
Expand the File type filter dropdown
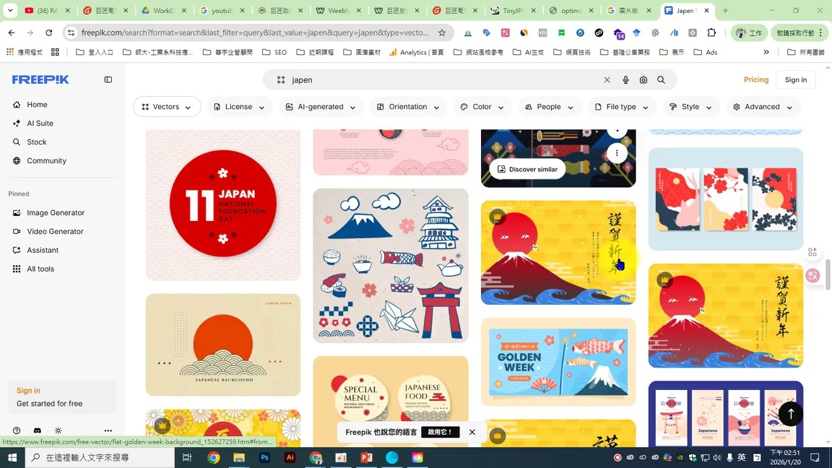[622, 107]
